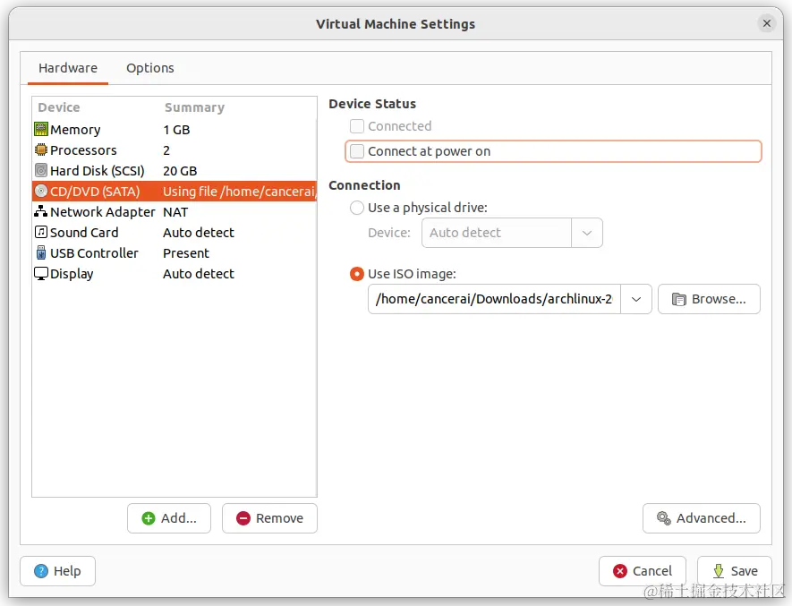This screenshot has width=792, height=606.
Task: Open Advanced... settings
Action: (701, 518)
